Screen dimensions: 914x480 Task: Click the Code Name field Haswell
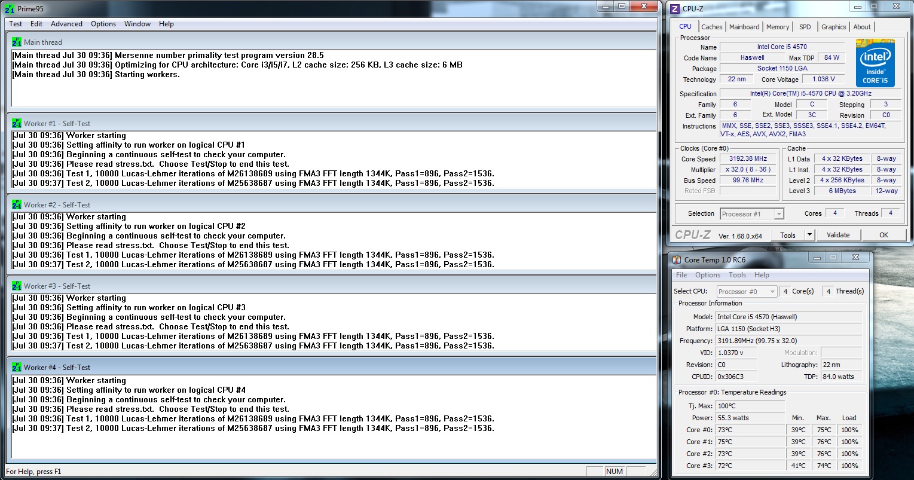pyautogui.click(x=752, y=57)
